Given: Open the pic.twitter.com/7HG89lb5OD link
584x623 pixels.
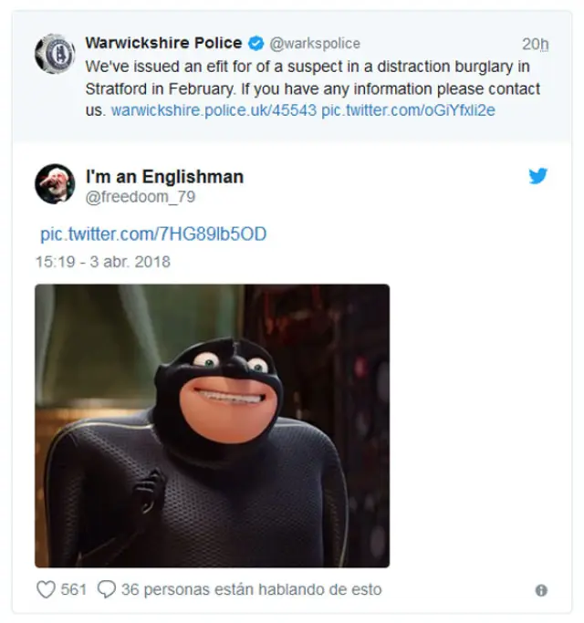Looking at the screenshot, I should [153, 234].
